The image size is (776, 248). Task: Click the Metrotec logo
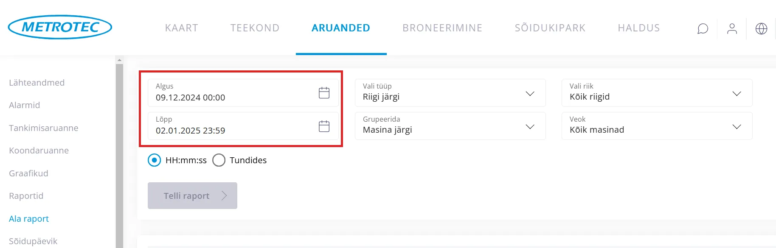click(x=60, y=28)
